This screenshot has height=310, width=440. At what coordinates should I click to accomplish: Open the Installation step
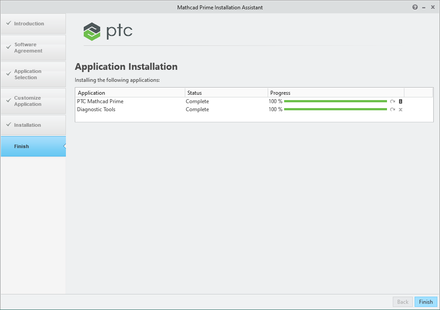[33, 125]
